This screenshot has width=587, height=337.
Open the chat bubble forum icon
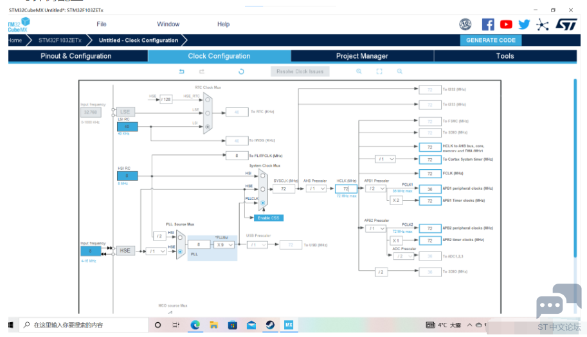(x=559, y=301)
